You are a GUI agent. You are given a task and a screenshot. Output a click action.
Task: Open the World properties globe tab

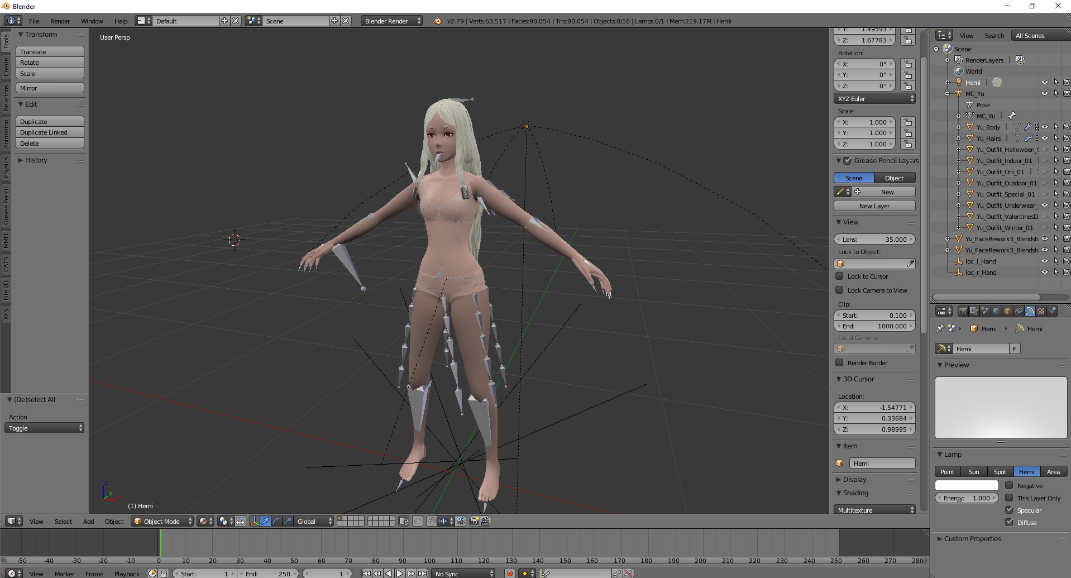pyautogui.click(x=996, y=311)
